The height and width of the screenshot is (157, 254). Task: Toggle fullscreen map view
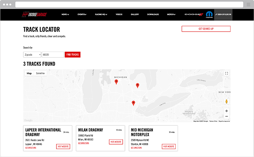tap(227, 73)
